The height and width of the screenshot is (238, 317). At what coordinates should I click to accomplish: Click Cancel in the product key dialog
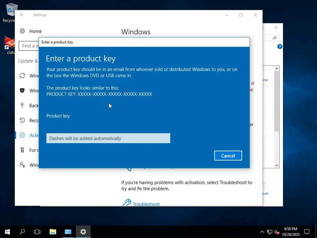[x=228, y=156]
